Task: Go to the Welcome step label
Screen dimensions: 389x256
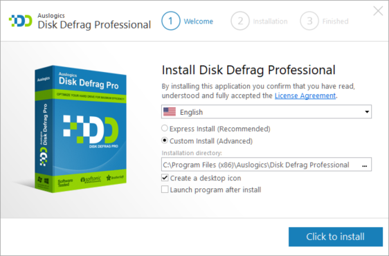Action: (x=199, y=21)
